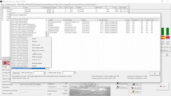
Task: Click the Chinese flag icon
Action: coord(168,38)
